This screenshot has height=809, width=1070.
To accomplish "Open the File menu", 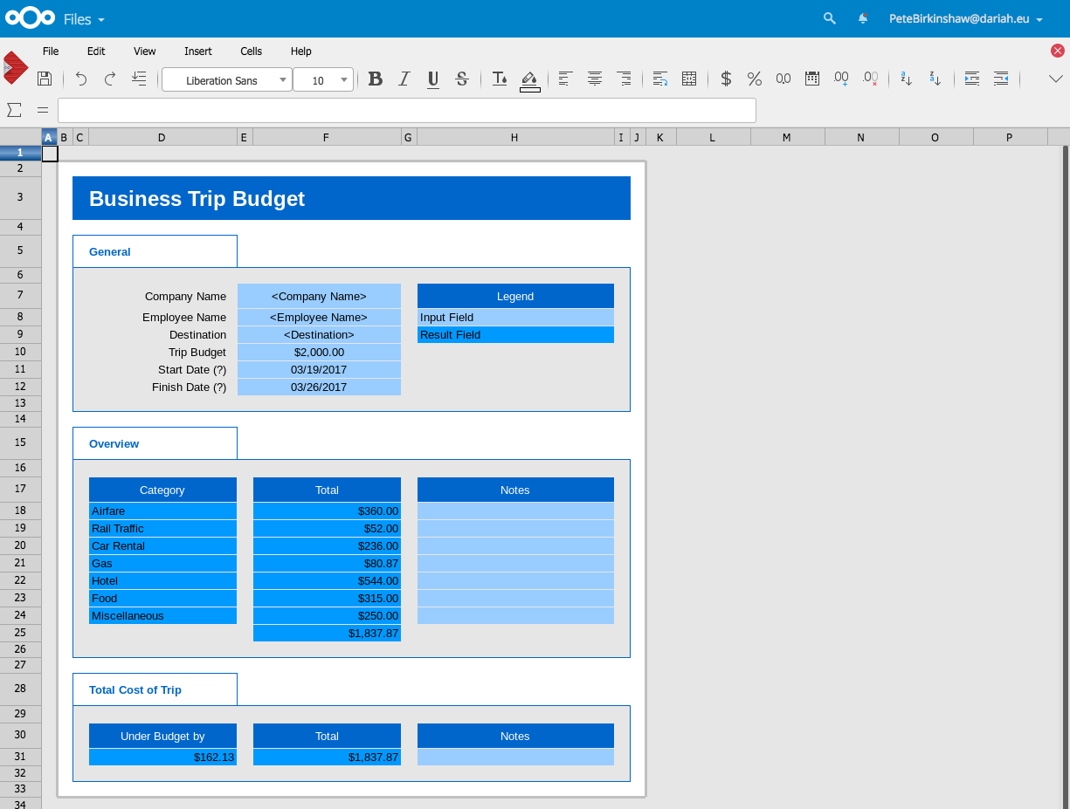I will [51, 51].
